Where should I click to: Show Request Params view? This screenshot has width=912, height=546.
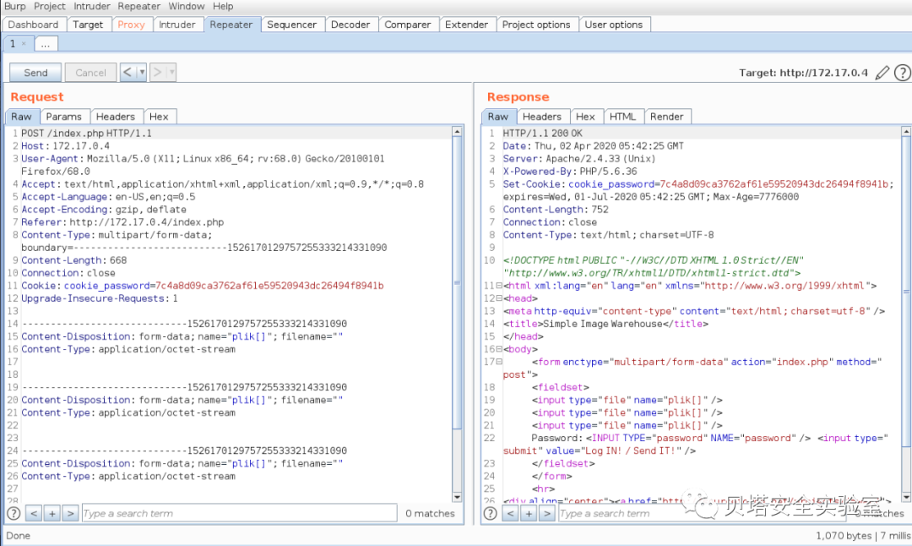click(x=64, y=117)
